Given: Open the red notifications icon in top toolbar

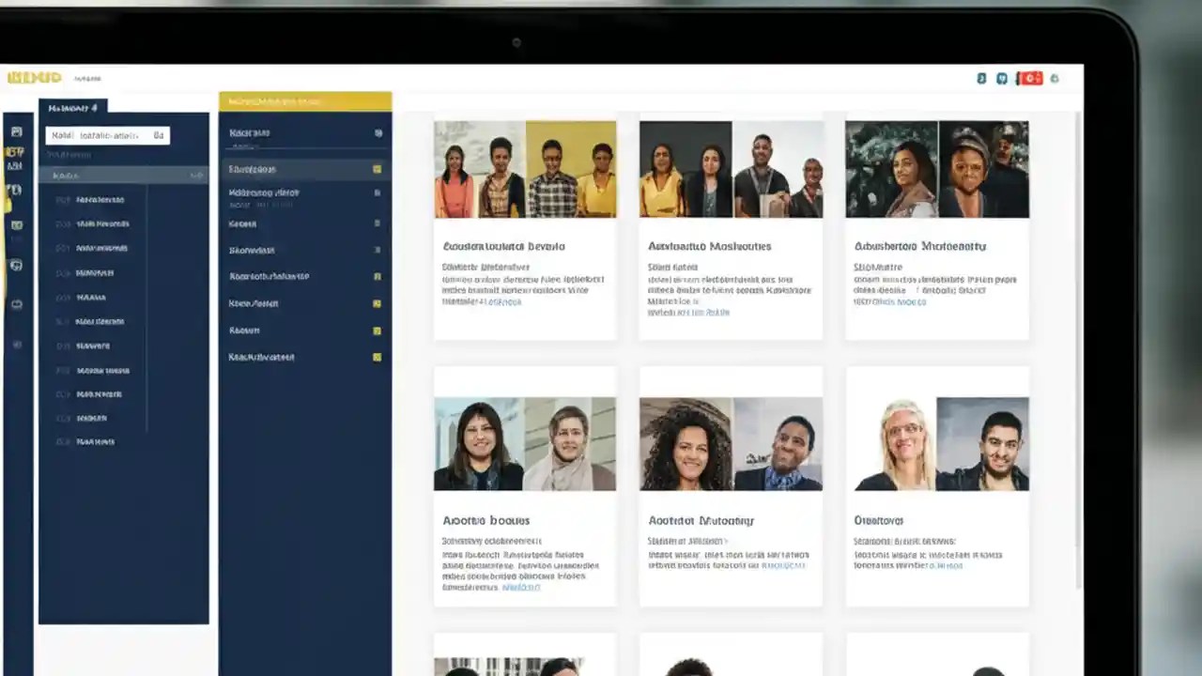Looking at the screenshot, I should point(1031,78).
